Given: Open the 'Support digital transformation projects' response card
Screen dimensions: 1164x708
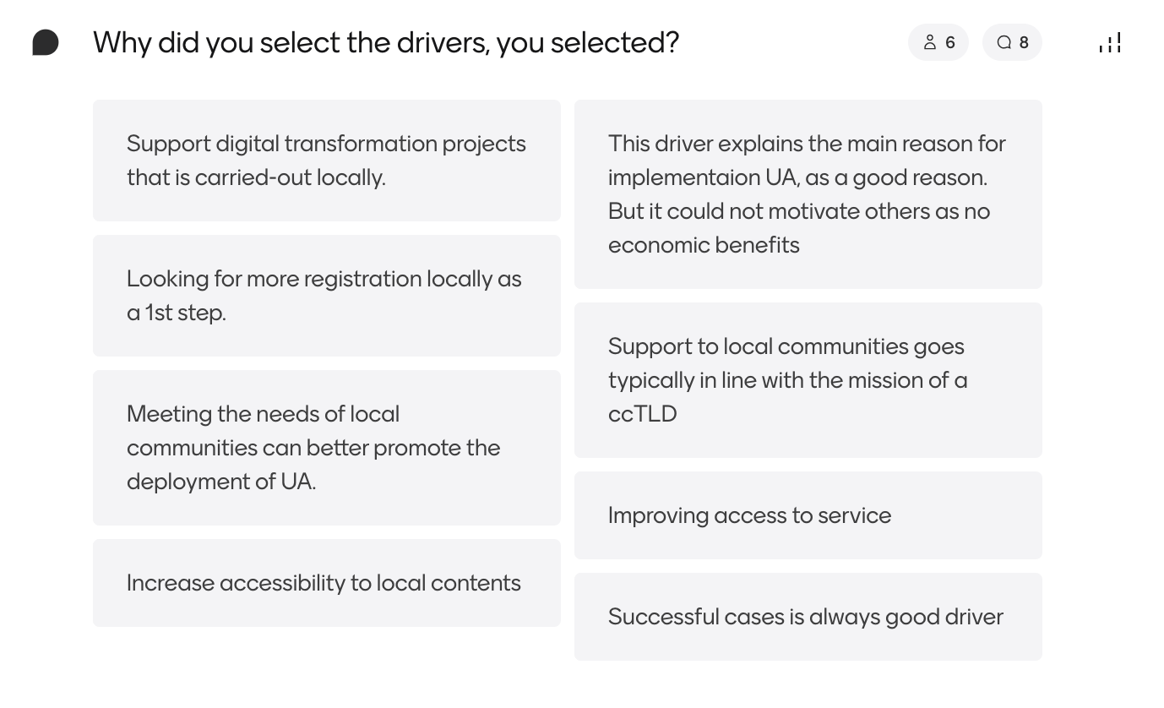Looking at the screenshot, I should point(327,161).
